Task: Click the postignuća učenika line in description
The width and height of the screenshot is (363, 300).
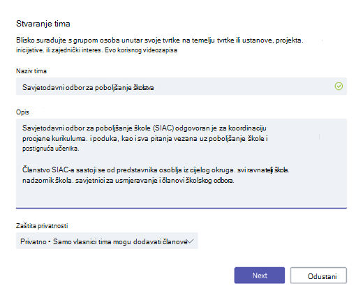Action: 51,149
